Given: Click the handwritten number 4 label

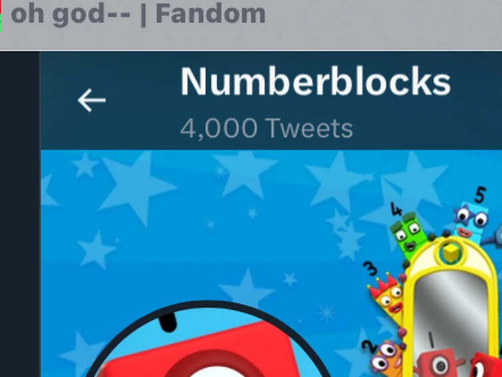Looking at the screenshot, I should point(396,209).
